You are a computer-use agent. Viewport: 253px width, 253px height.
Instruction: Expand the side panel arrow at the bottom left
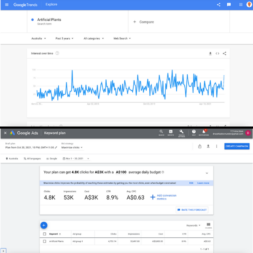pos(3,251)
